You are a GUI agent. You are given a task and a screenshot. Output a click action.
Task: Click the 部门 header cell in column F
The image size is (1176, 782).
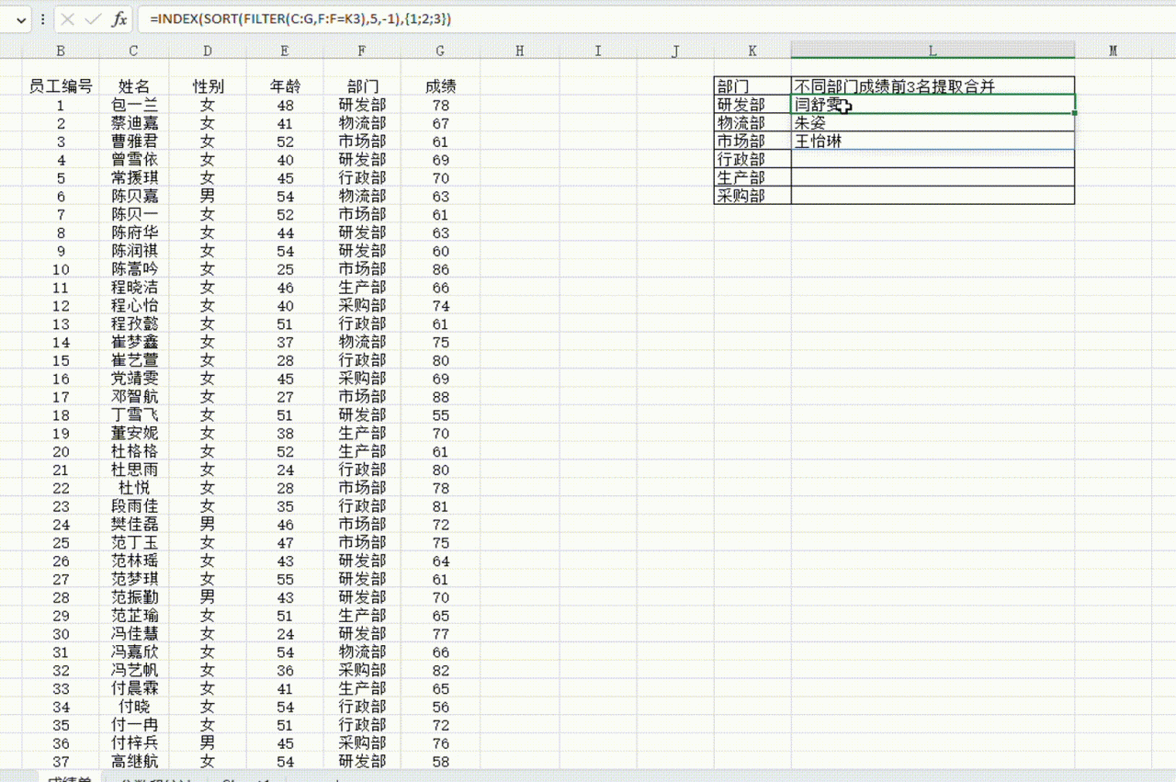coord(362,86)
